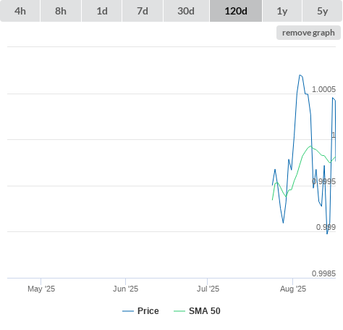Switch to the 8h time range
The height and width of the screenshot is (330, 343).
click(61, 11)
